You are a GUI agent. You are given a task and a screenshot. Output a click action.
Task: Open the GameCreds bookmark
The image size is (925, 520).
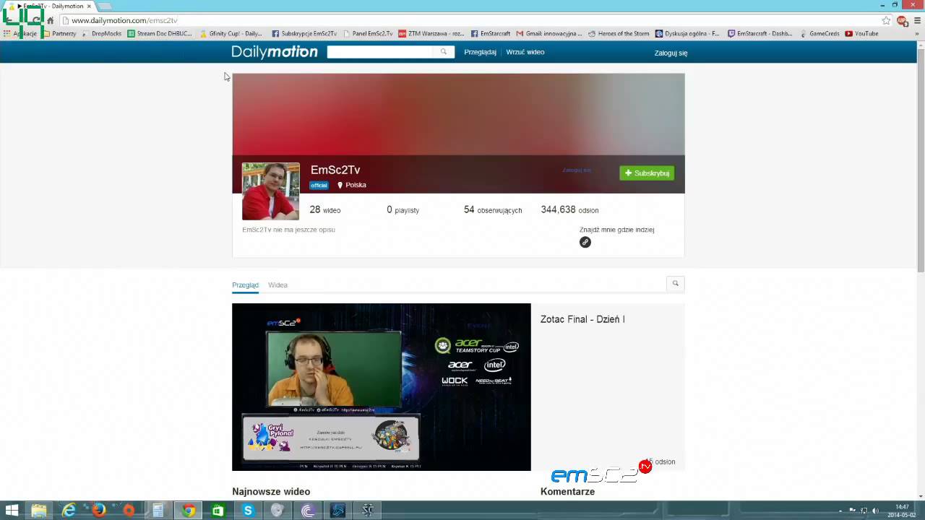click(819, 33)
